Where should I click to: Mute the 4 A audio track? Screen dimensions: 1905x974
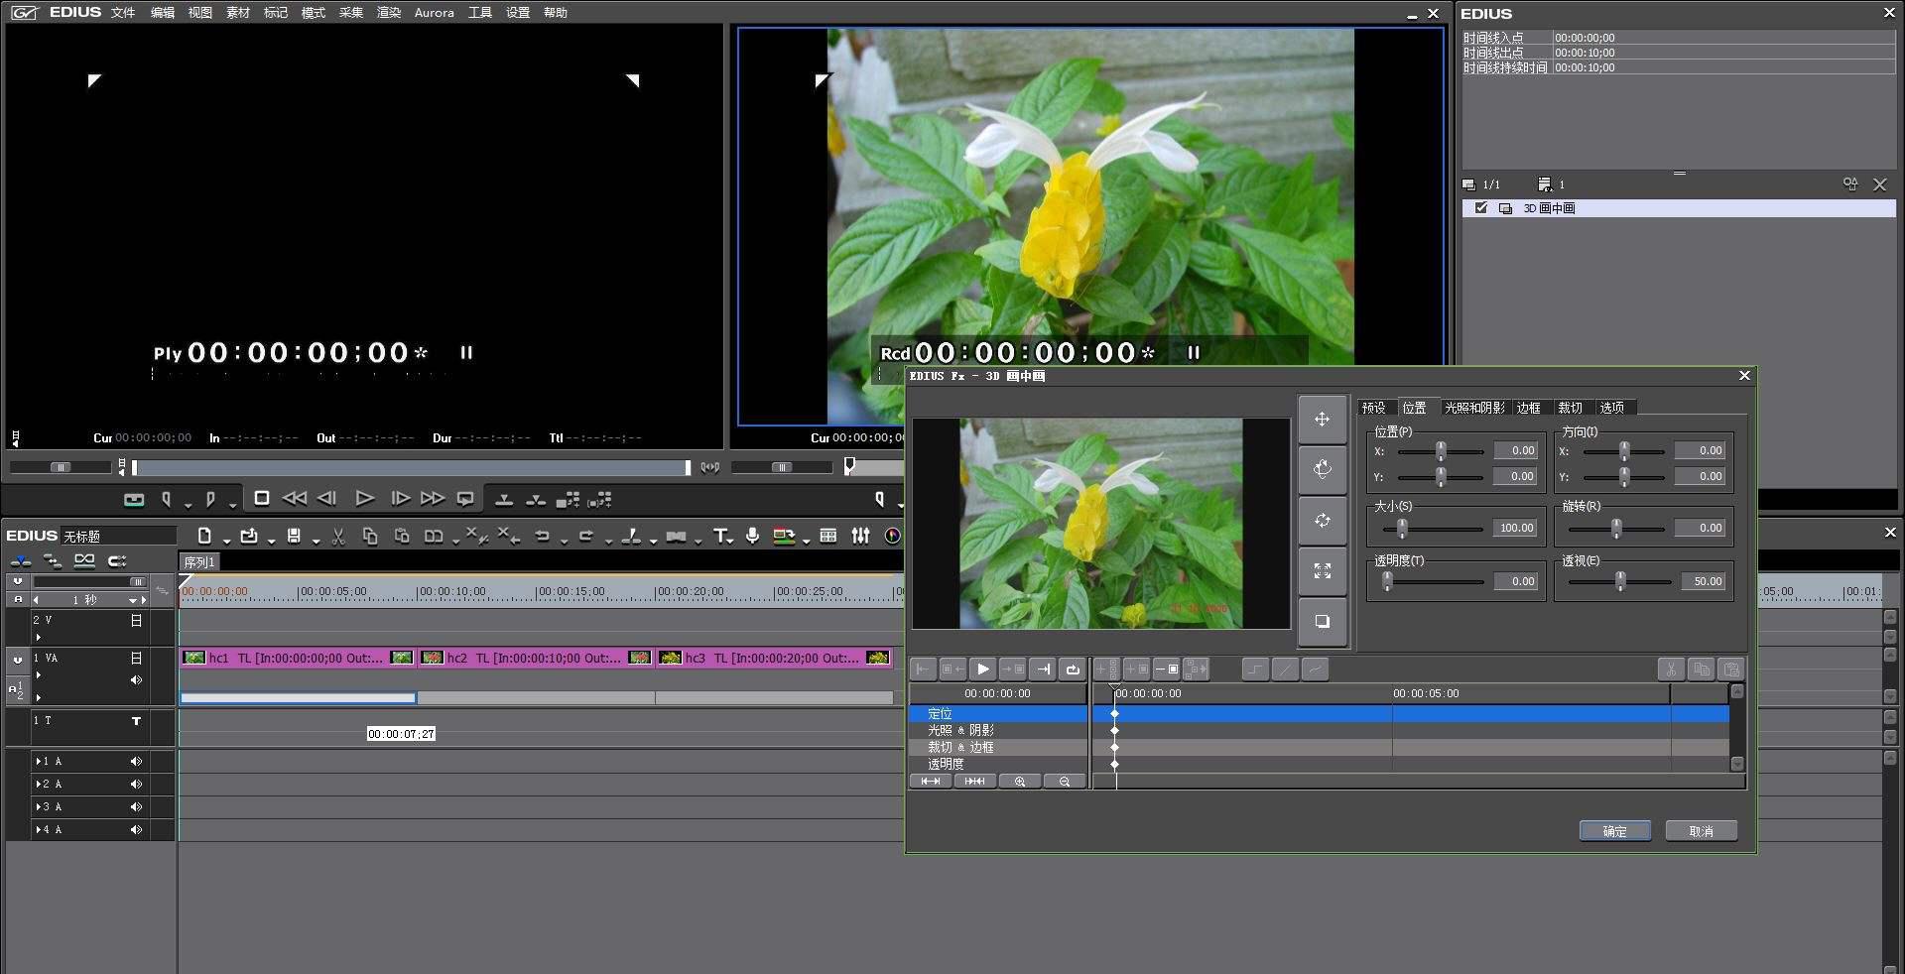[136, 830]
